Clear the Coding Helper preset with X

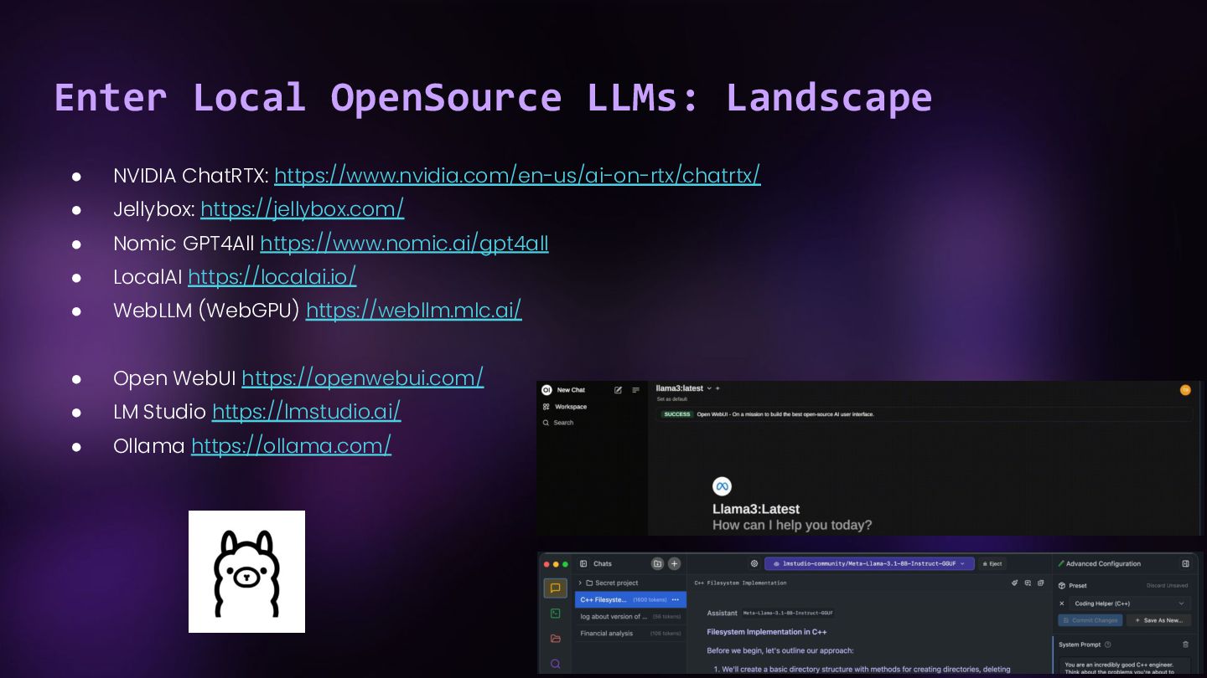point(1062,604)
